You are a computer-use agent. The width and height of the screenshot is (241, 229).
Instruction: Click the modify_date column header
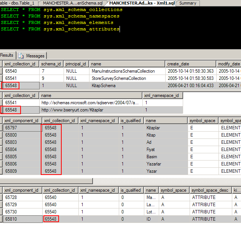[228, 64]
